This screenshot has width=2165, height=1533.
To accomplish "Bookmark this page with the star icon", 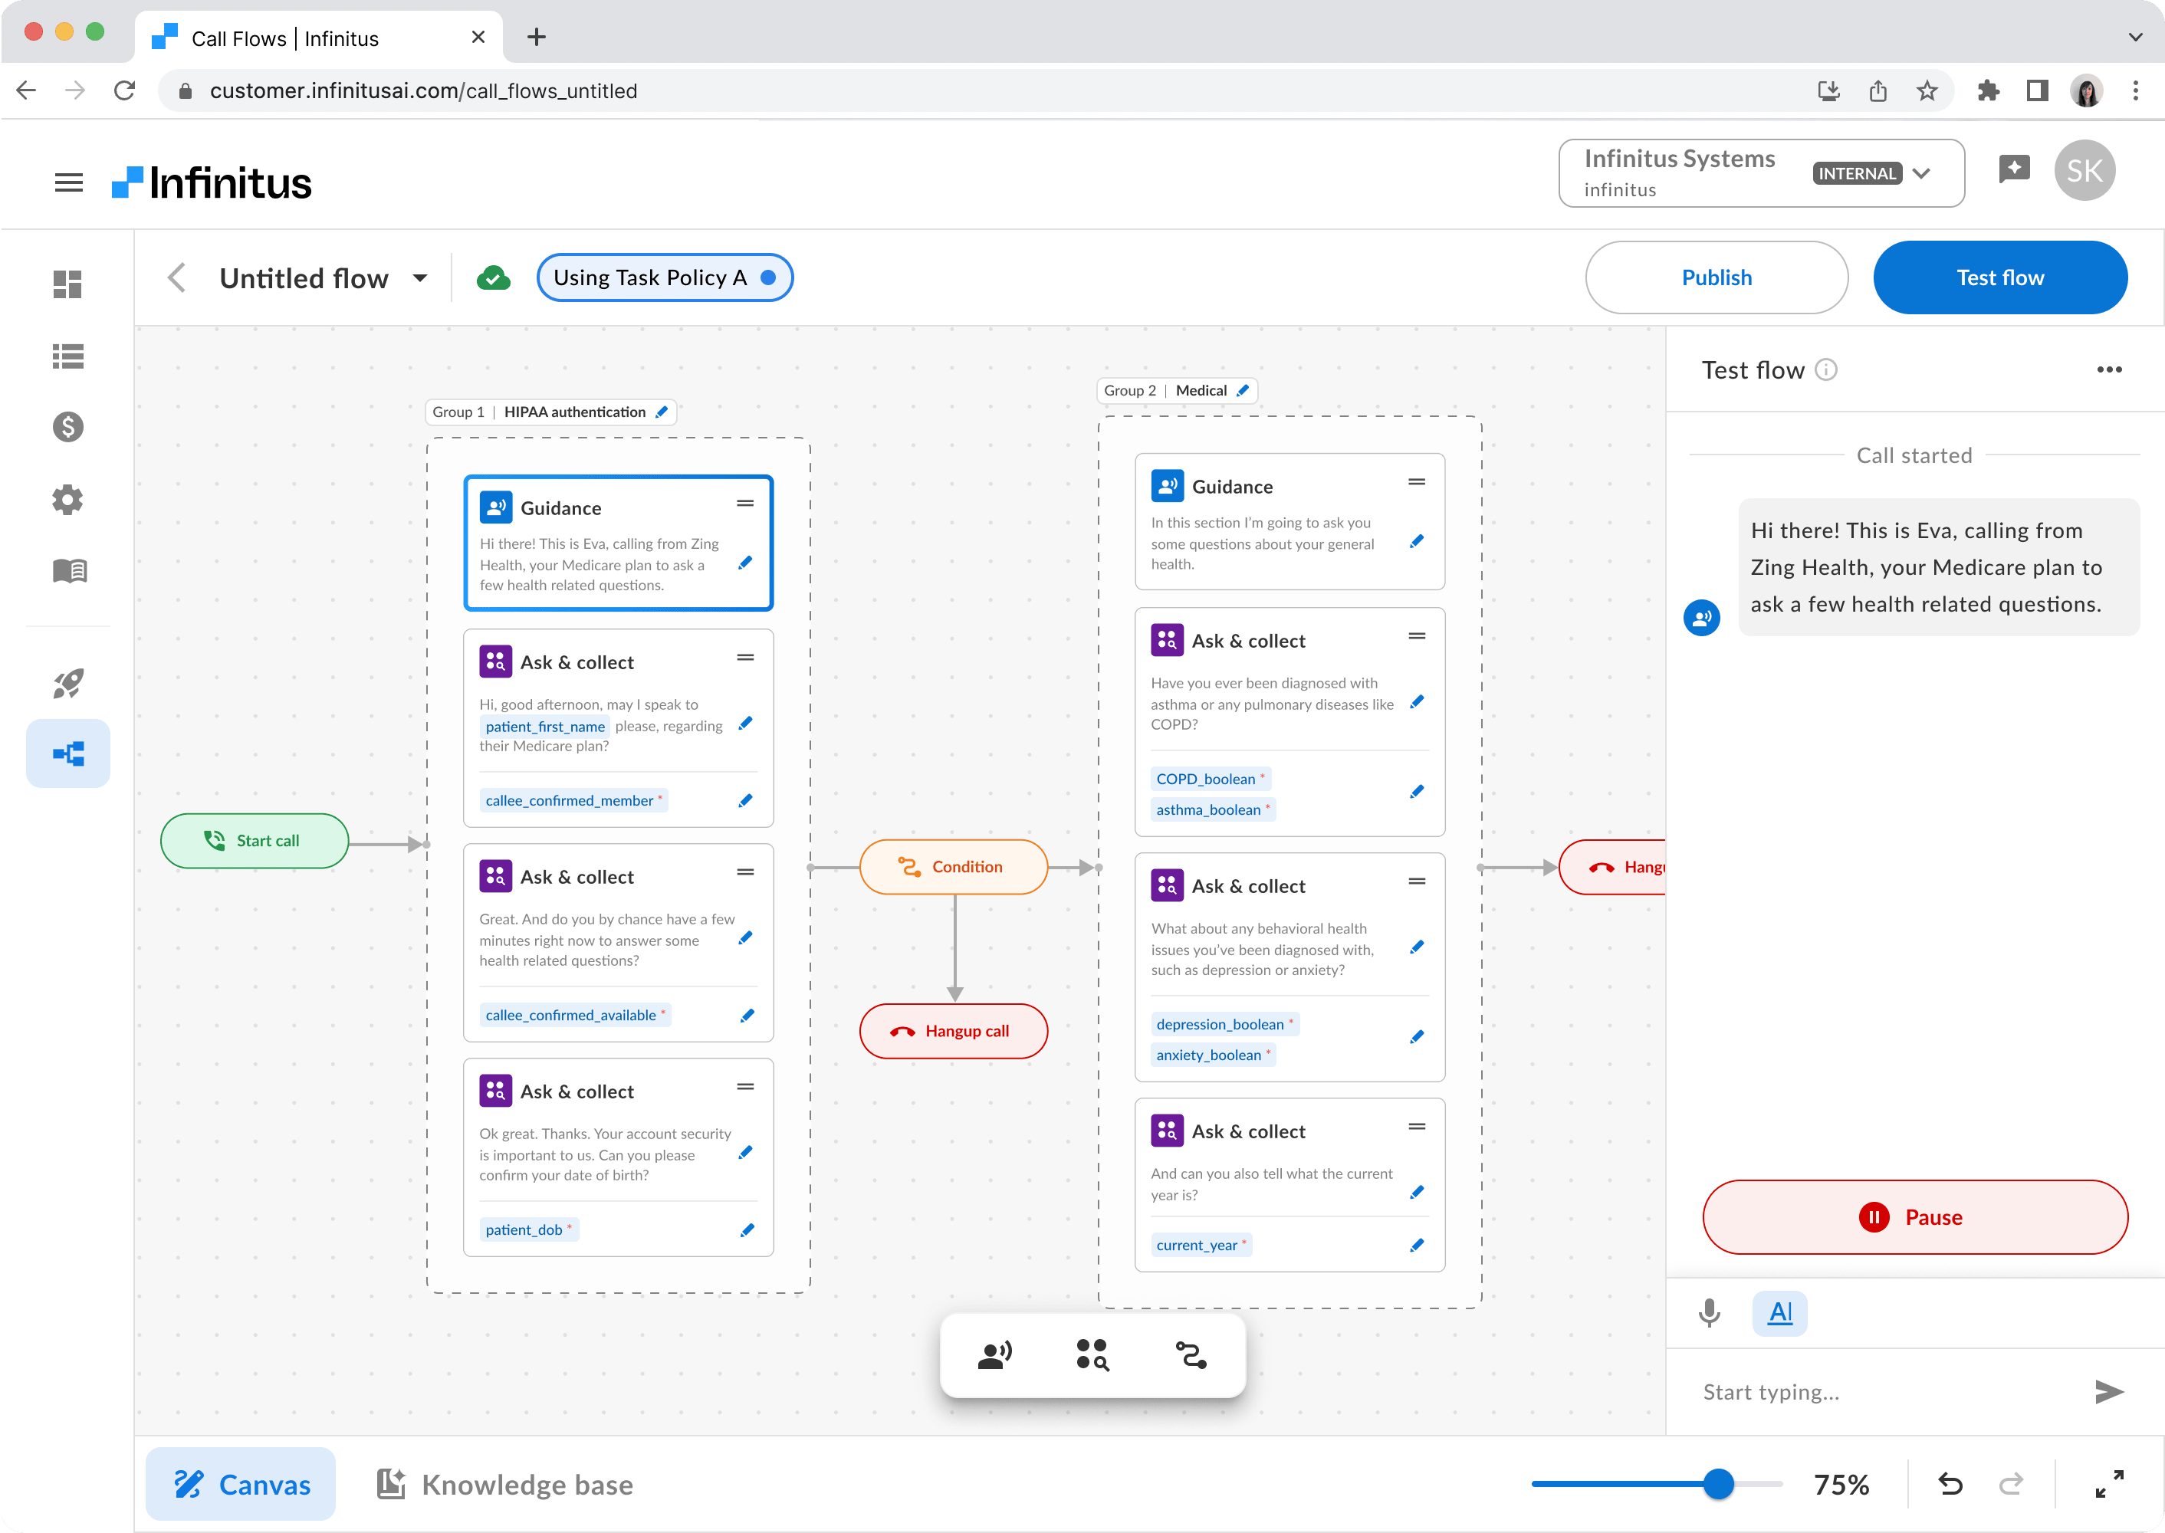I will click(1927, 91).
